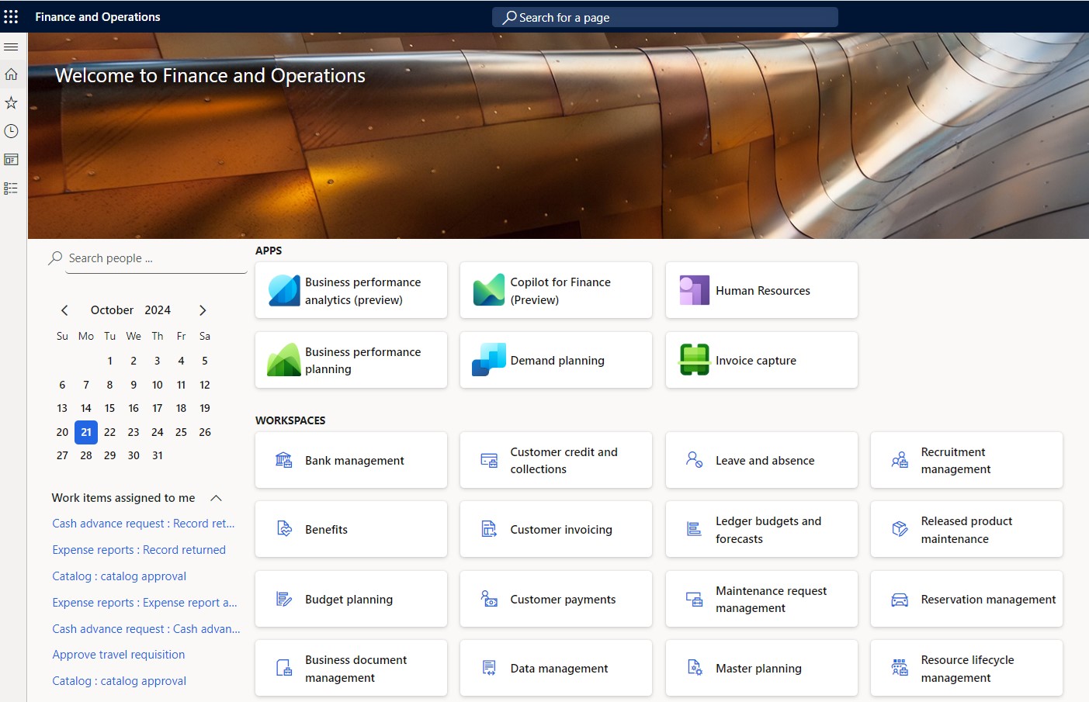The width and height of the screenshot is (1089, 702).
Task: Click the Business document management icon
Action: tap(284, 668)
